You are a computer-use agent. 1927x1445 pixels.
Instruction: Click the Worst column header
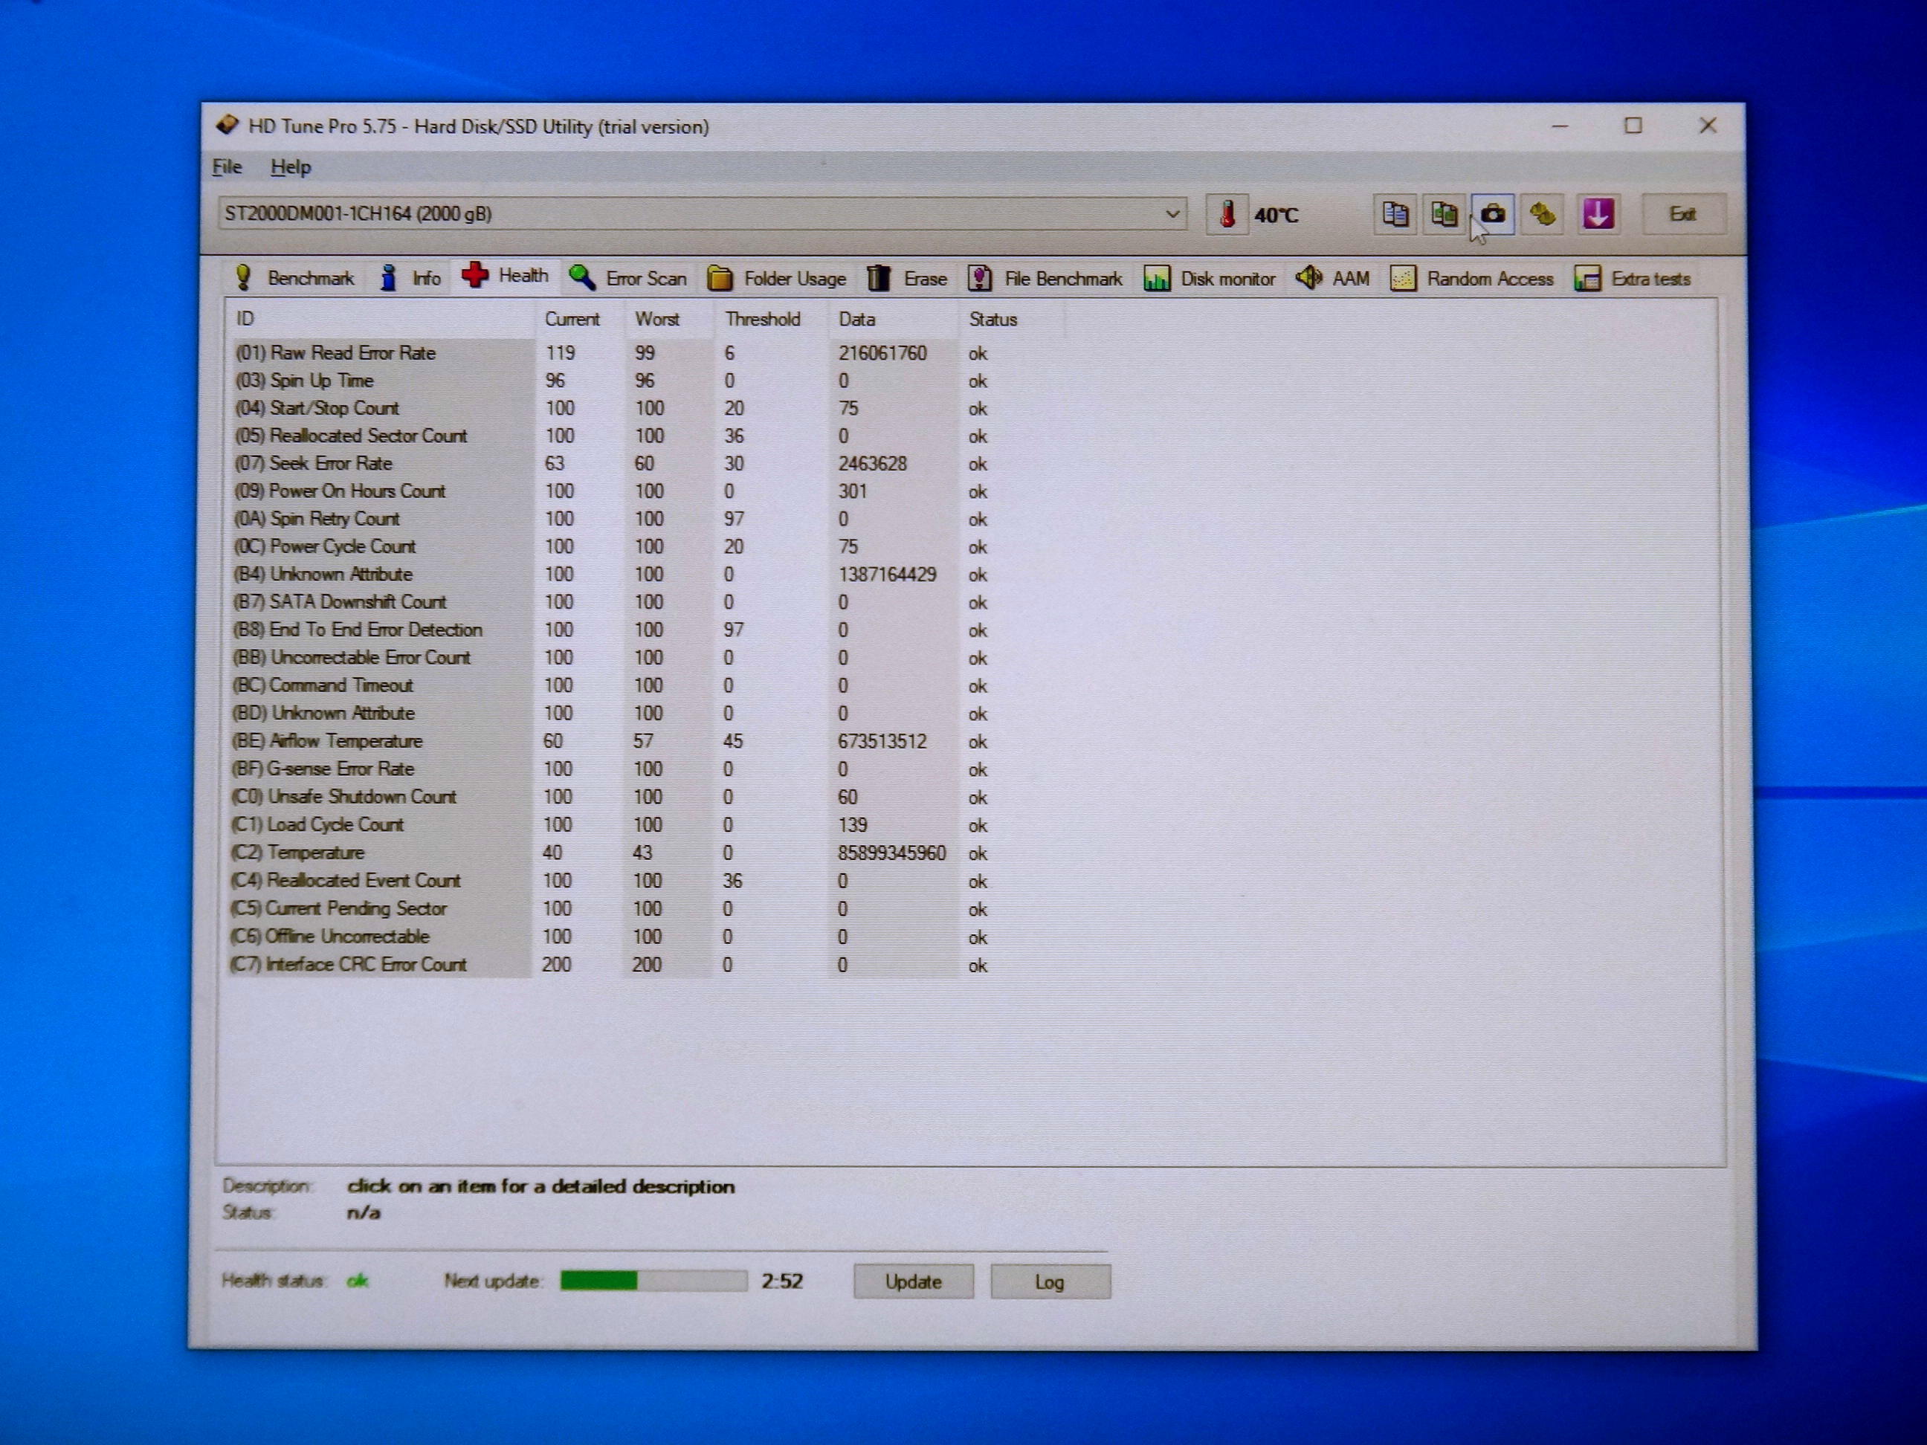pyautogui.click(x=669, y=319)
